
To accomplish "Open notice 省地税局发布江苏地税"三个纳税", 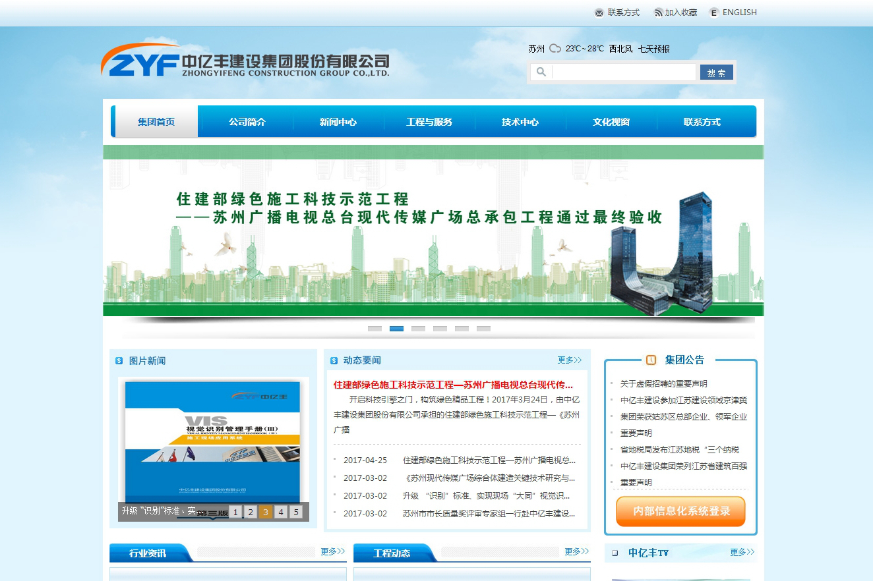I will (680, 450).
